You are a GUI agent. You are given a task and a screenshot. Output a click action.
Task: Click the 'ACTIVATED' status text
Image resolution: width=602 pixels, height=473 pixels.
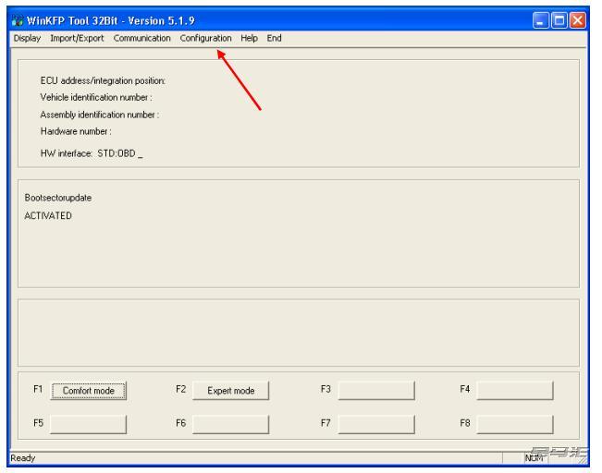[48, 216]
